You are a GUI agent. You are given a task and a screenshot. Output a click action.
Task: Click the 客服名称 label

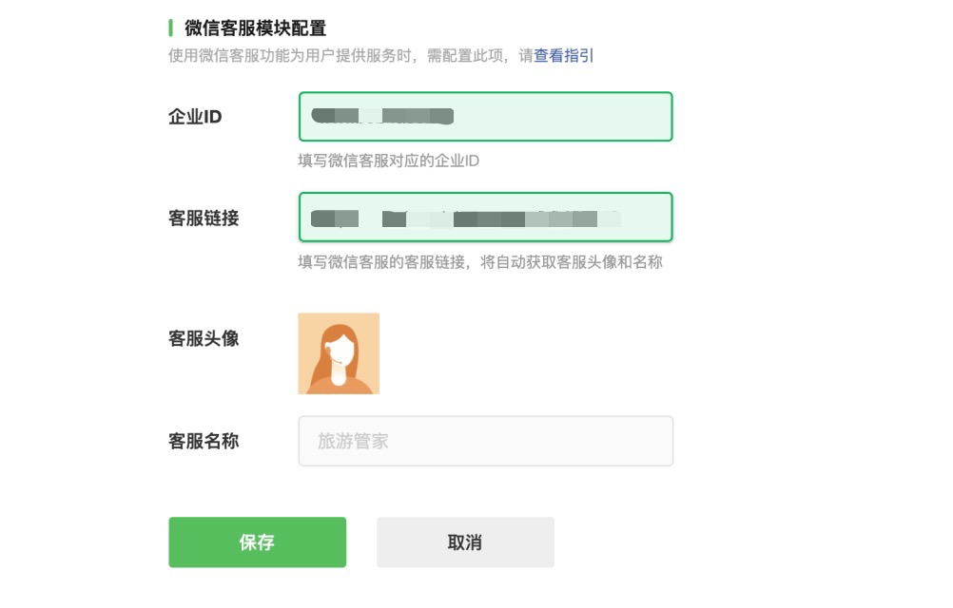point(203,441)
